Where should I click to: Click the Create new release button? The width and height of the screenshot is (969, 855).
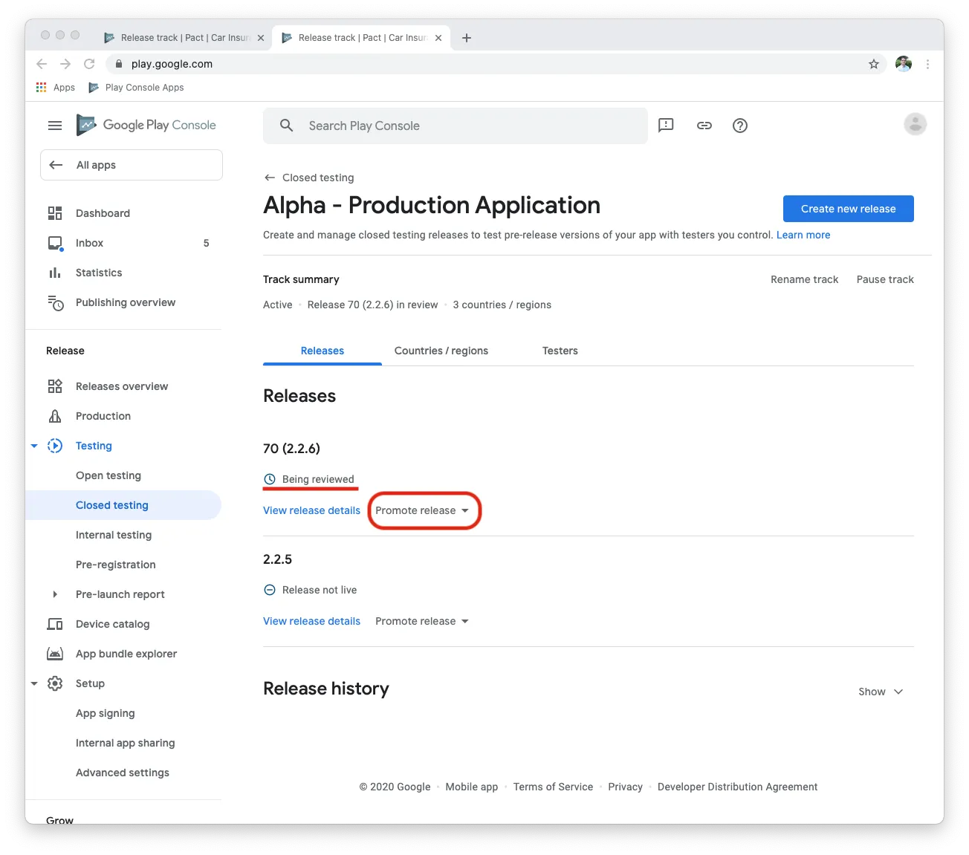pyautogui.click(x=848, y=209)
